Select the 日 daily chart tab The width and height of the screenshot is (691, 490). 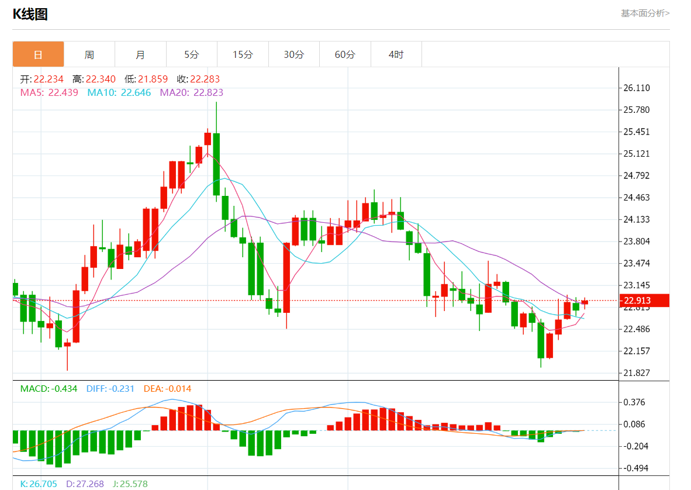point(38,54)
